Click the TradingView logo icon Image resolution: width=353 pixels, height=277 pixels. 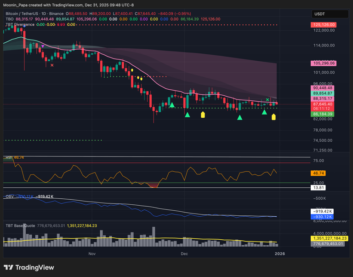click(8, 267)
